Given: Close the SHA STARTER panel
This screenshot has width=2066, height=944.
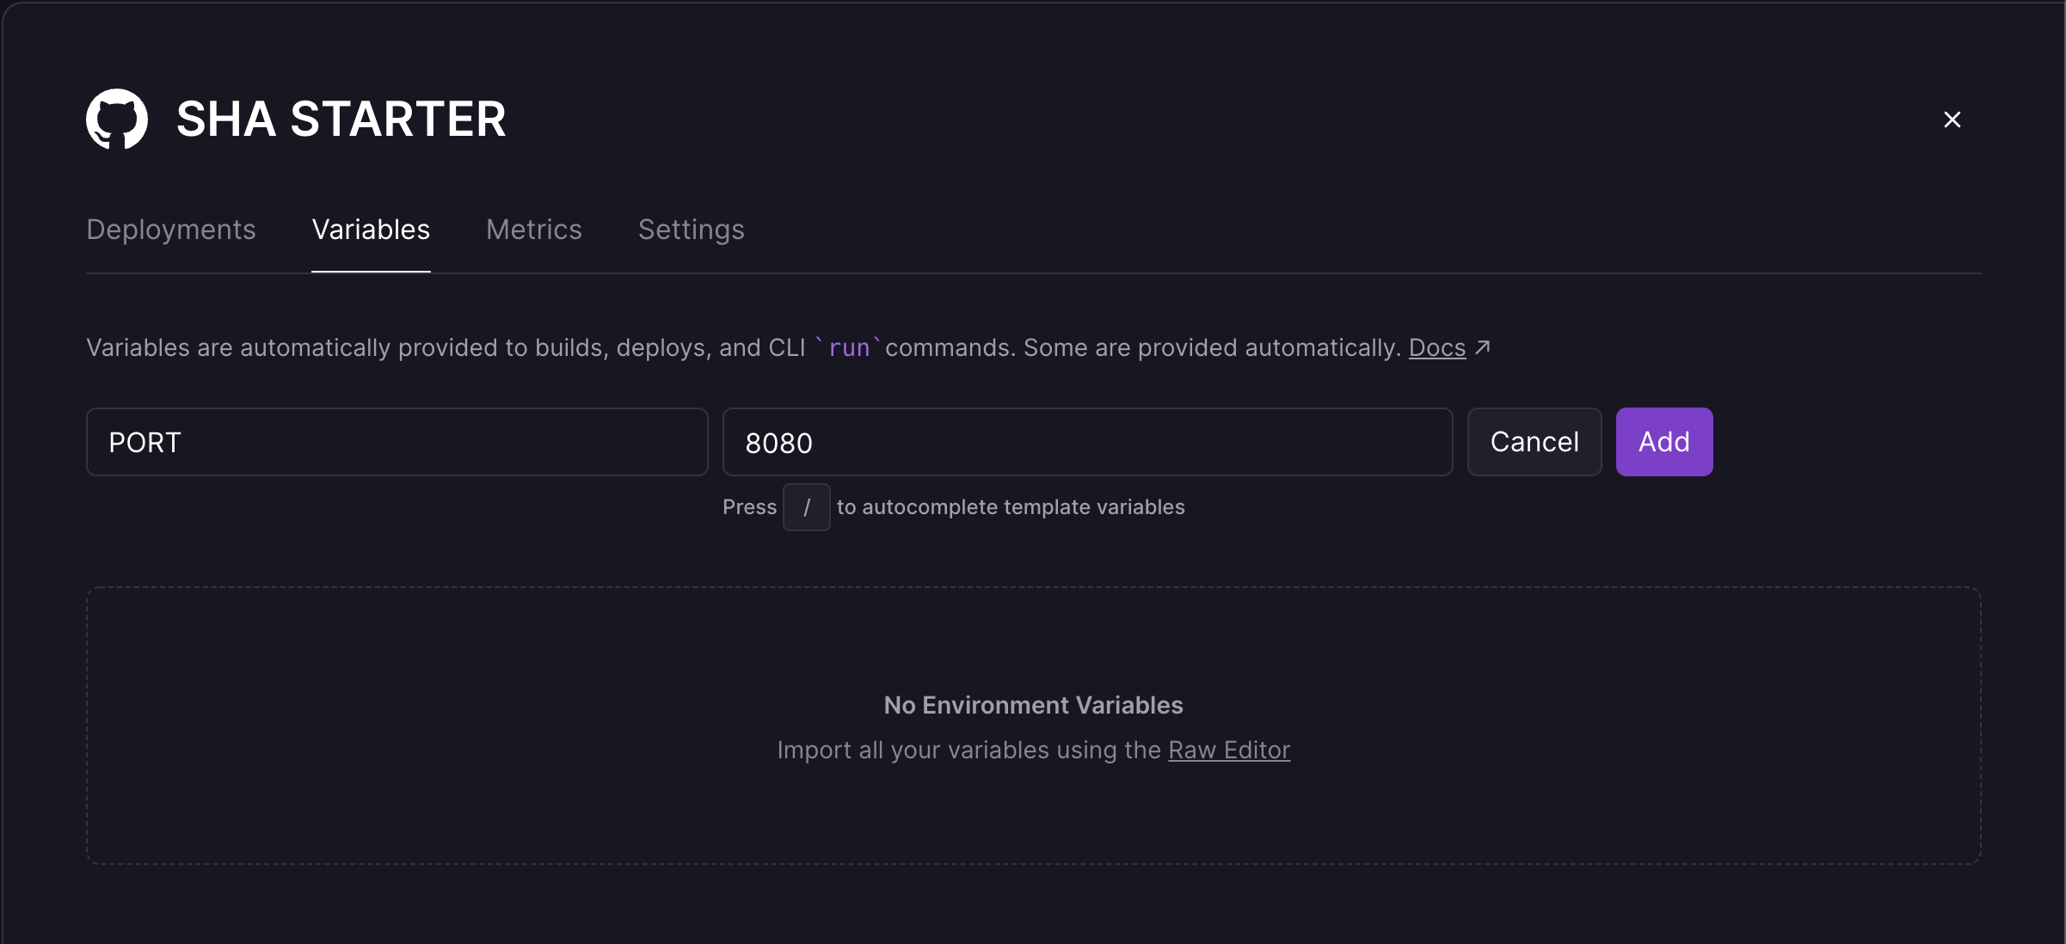Looking at the screenshot, I should point(1952,120).
